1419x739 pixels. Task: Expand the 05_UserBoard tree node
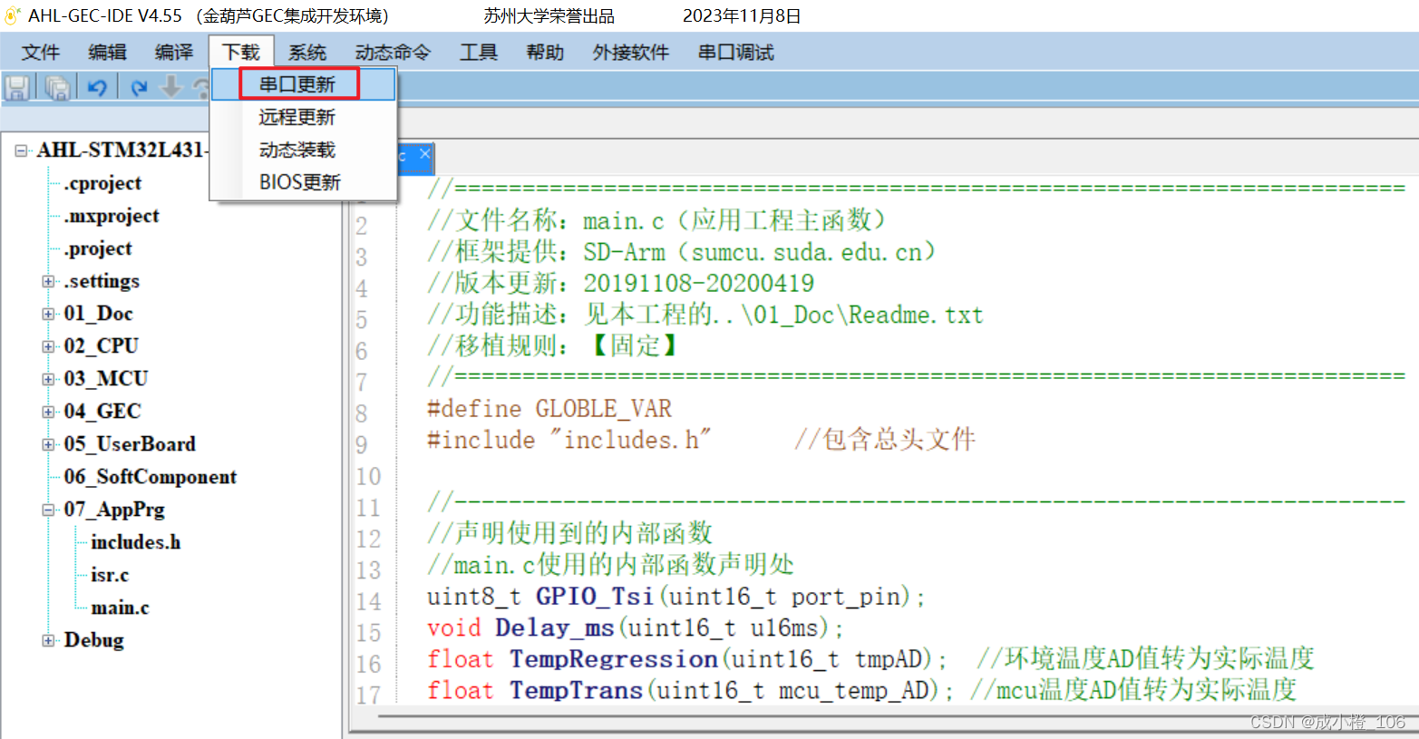(47, 443)
